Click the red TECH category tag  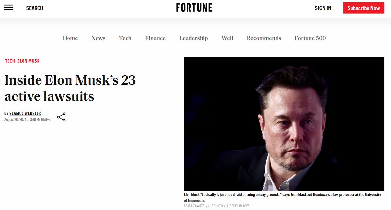coord(10,61)
